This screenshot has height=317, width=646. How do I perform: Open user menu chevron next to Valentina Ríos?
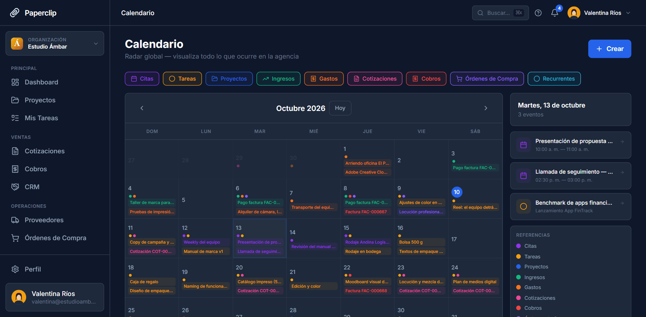pyautogui.click(x=628, y=13)
